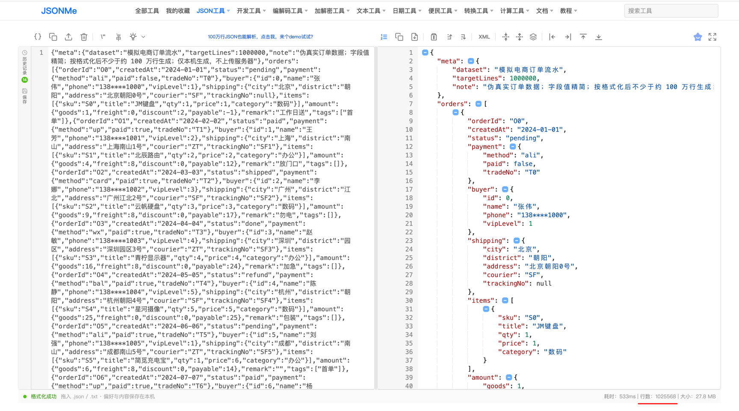
Task: Click the JSONMe logo
Action: click(59, 11)
